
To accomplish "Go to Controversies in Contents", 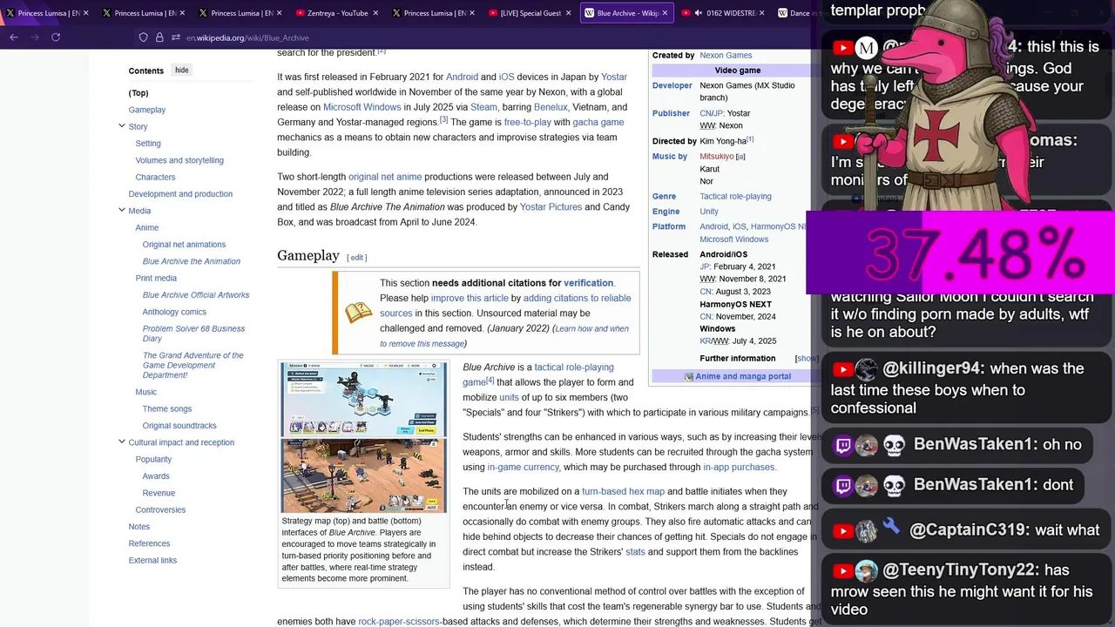I will [160, 509].
